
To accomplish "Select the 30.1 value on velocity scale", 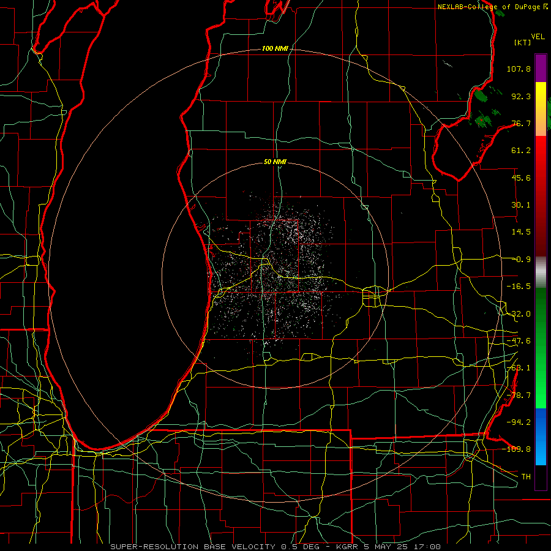I will [x=521, y=205].
